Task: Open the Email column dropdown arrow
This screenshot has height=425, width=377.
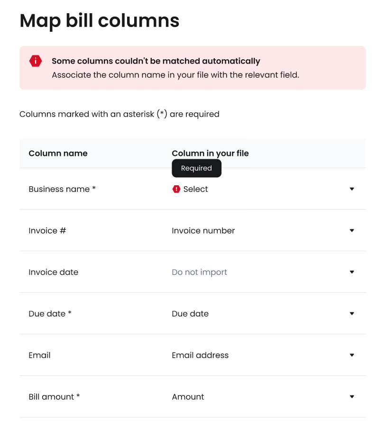Action: pyautogui.click(x=352, y=355)
